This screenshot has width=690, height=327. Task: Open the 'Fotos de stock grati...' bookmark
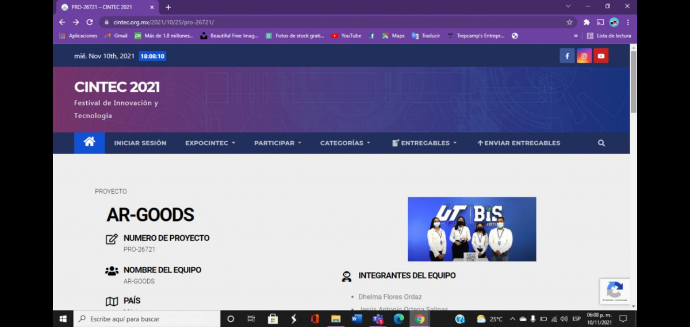[295, 36]
